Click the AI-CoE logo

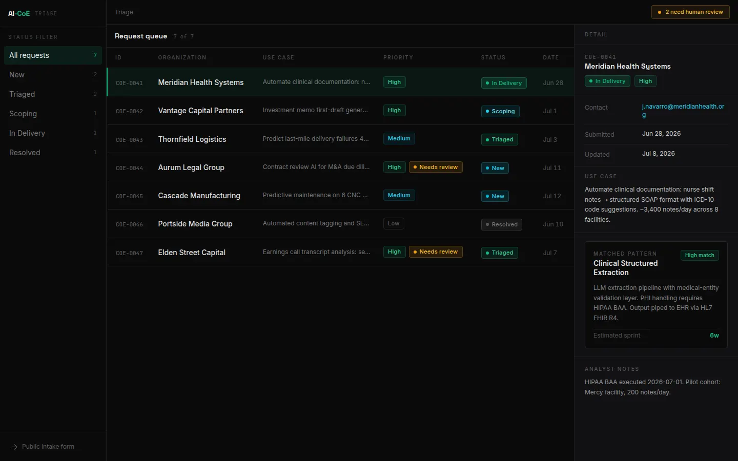[x=19, y=13]
